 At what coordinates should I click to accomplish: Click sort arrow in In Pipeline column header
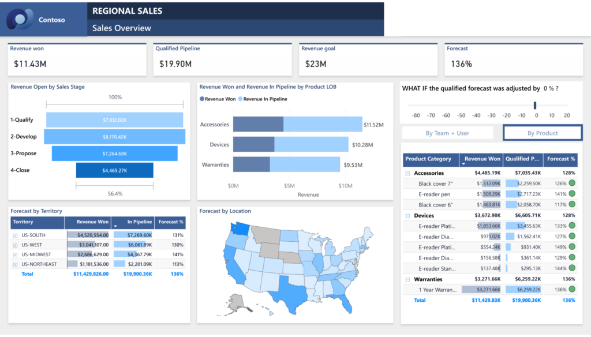[115, 226]
